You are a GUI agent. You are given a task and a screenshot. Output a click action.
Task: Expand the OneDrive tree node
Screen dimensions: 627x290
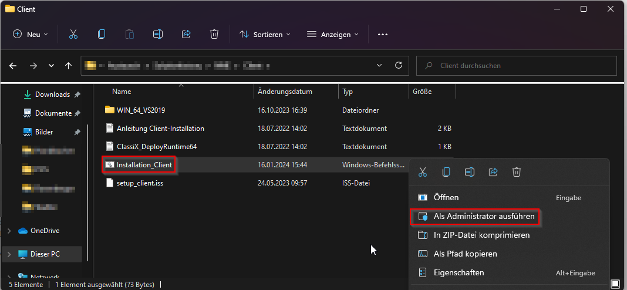9,231
